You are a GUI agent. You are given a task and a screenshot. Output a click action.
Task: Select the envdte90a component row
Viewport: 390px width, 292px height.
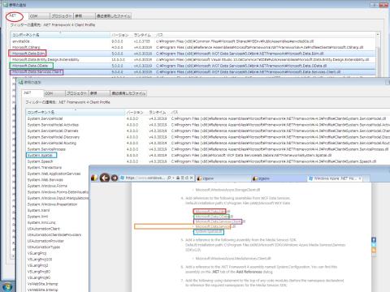[193, 41]
